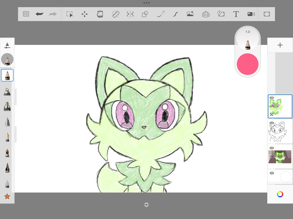Choose the fountain pen nib brush
The image size is (293, 219).
[x=7, y=137]
